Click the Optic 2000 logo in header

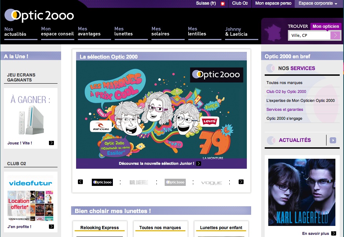pos(39,15)
